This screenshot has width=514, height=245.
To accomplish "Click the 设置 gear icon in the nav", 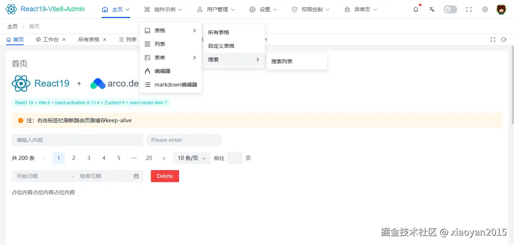I will [x=252, y=9].
